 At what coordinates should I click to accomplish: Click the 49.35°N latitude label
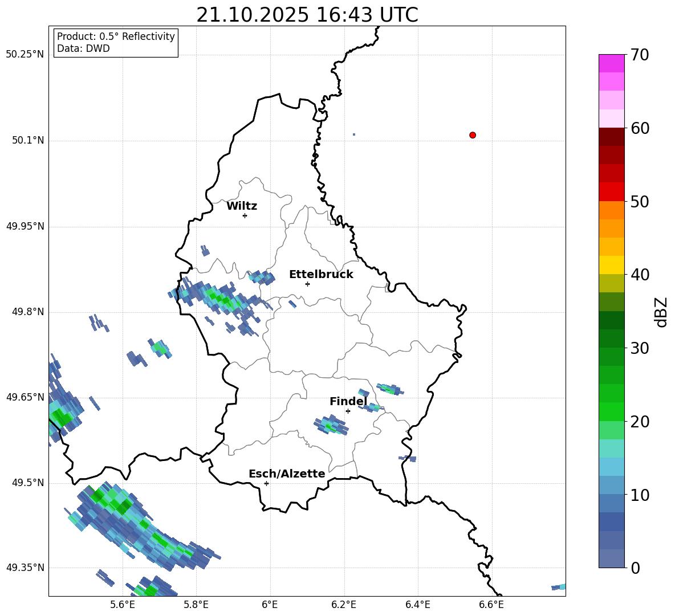(25, 568)
